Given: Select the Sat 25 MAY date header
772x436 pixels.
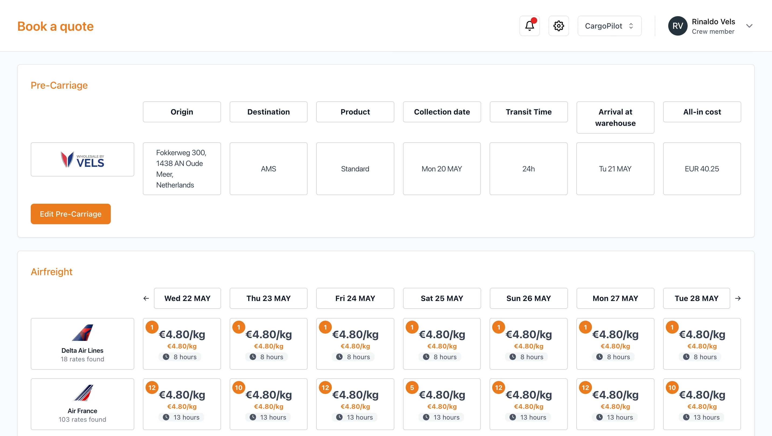Looking at the screenshot, I should coord(442,298).
